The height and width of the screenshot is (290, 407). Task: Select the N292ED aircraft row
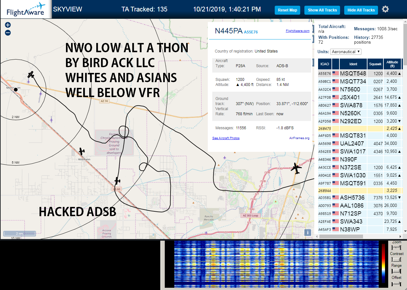[360, 121]
